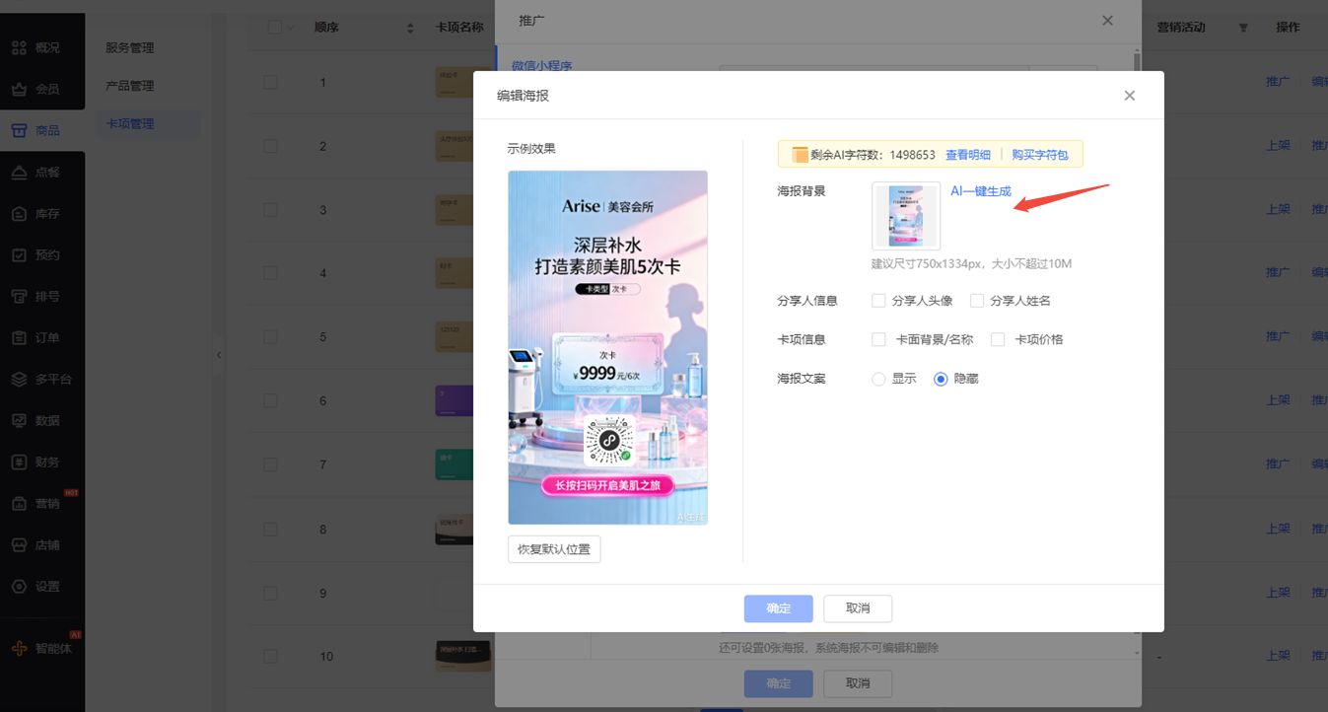Click 上架 link in table row 10
Viewport: 1328px width, 712px height.
(1278, 656)
